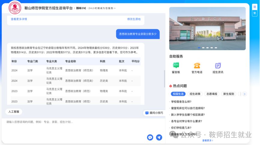
Task: Open the 留言板 message board icon
Action: [176, 66]
